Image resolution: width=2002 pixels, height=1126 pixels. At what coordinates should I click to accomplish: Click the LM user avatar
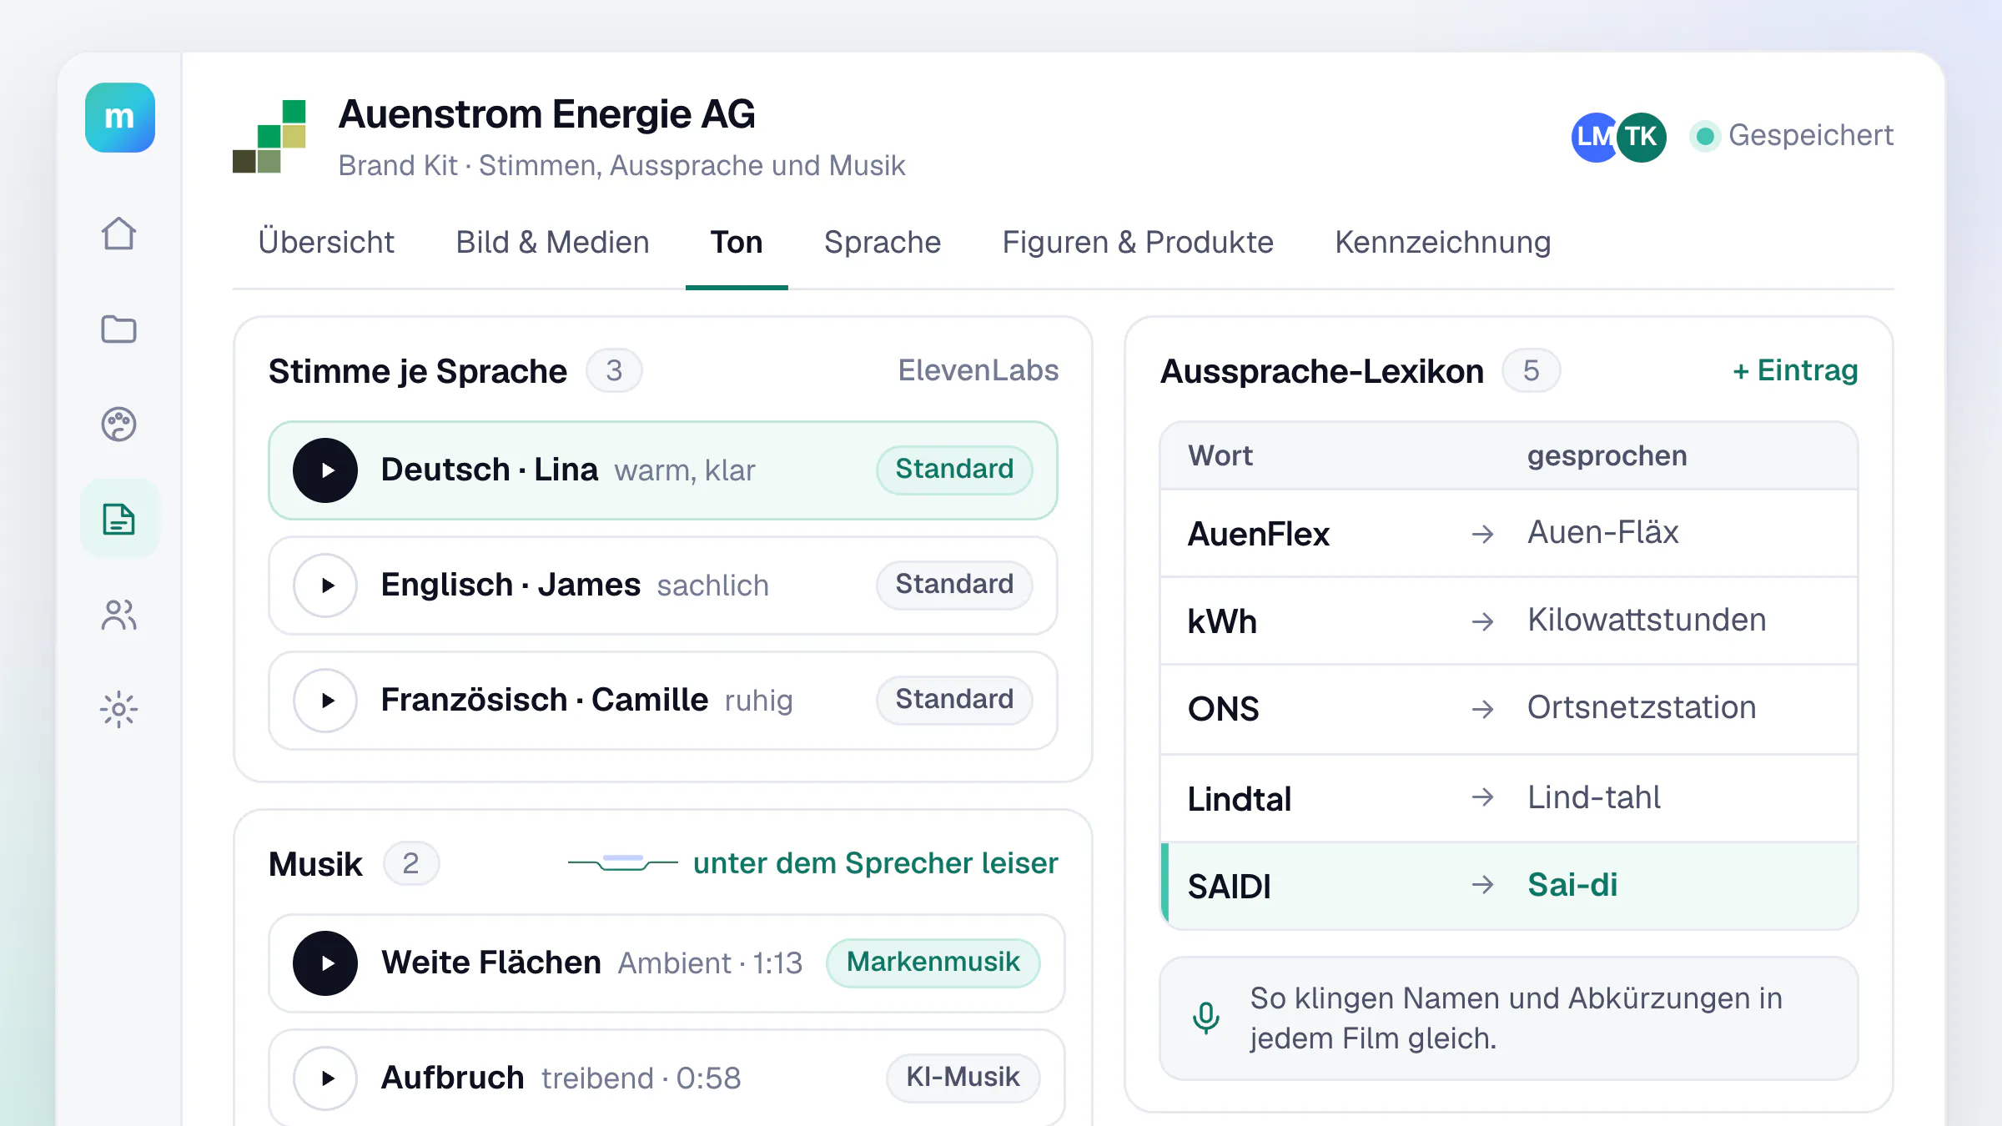click(1594, 137)
